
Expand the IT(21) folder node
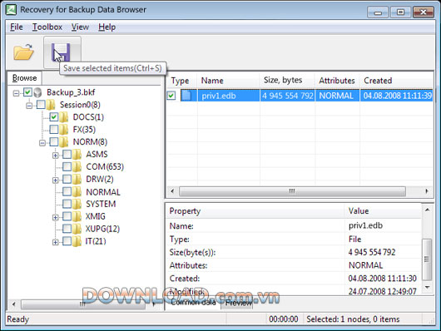56,242
